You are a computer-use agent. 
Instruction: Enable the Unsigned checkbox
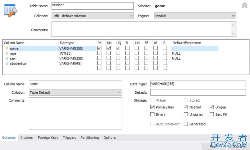point(186,114)
